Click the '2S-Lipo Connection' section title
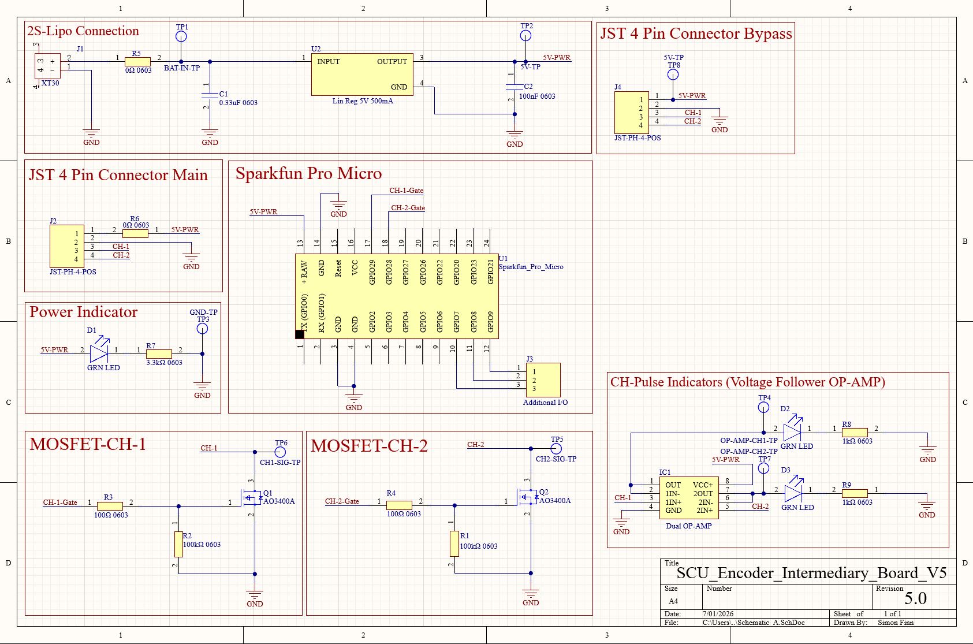 [x=83, y=31]
